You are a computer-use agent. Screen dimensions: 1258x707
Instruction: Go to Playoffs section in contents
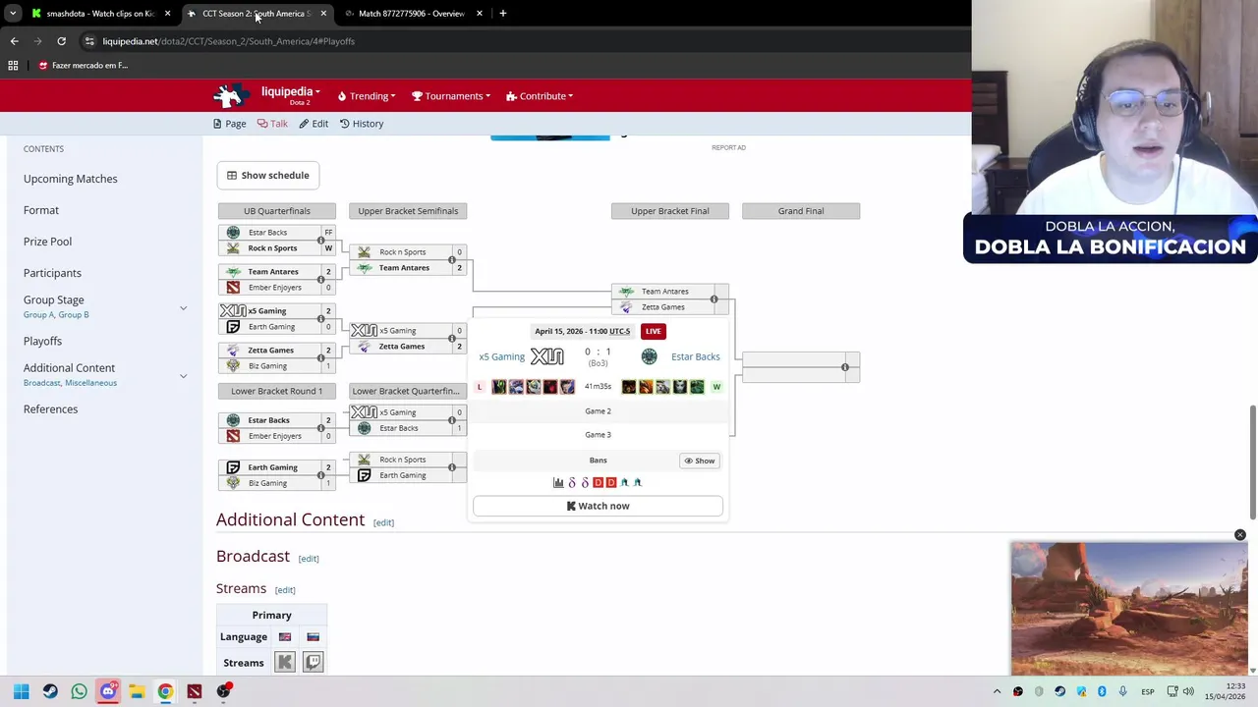tap(42, 341)
